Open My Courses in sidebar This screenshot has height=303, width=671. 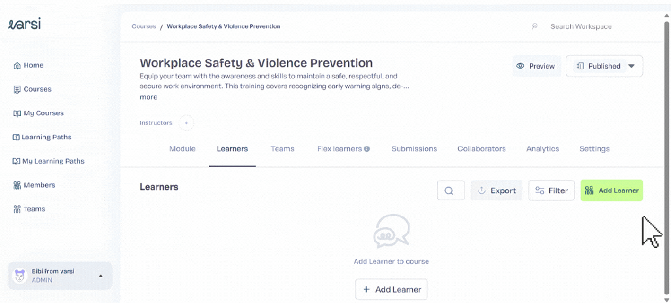[39, 113]
